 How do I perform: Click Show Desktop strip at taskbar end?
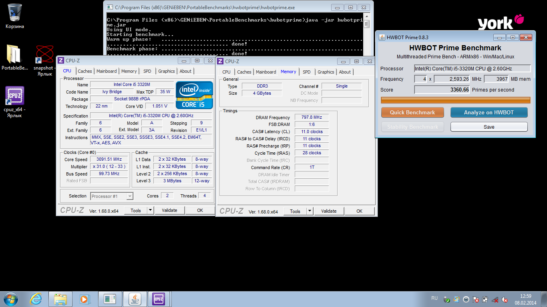point(544,299)
